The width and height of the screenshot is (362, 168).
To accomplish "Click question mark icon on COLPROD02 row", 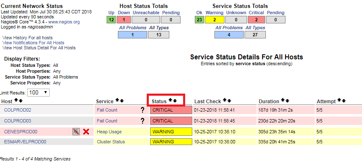I will tap(143, 110).
